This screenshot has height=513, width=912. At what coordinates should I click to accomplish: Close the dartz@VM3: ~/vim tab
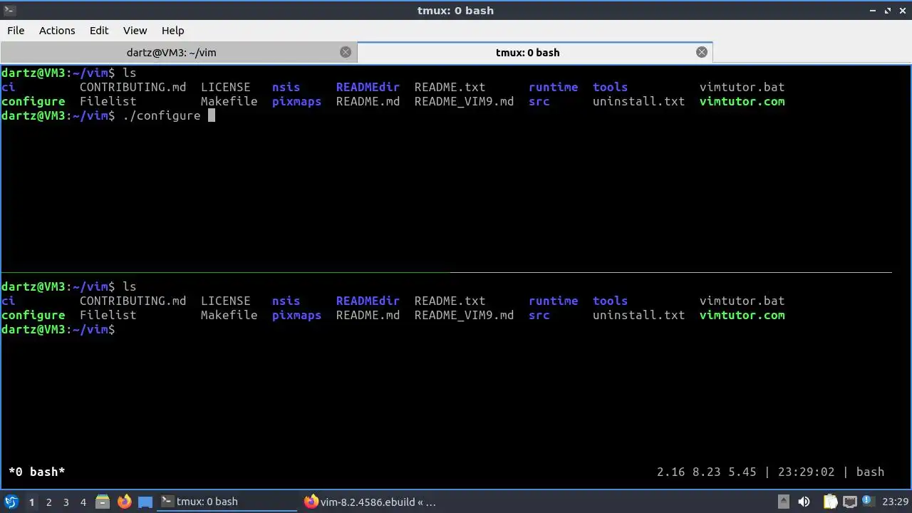(x=346, y=52)
